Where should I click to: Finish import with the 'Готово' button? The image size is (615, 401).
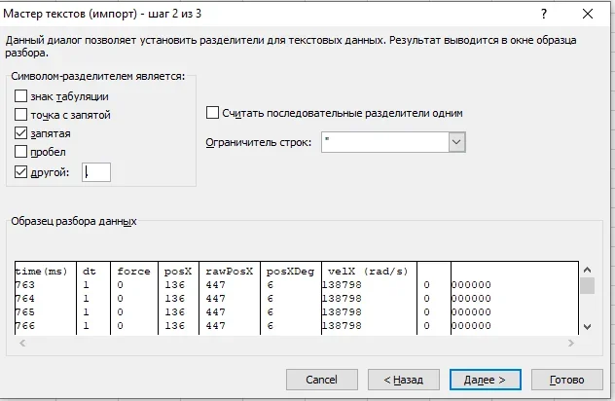568,379
